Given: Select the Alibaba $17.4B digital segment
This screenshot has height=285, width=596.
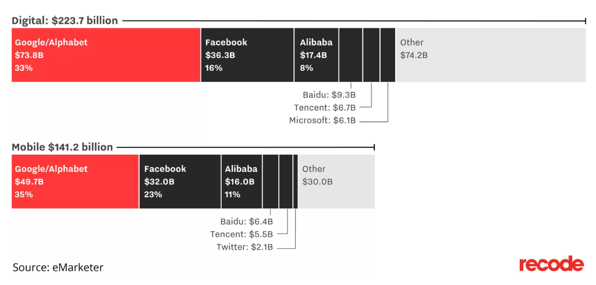Looking at the screenshot, I should click(x=316, y=55).
